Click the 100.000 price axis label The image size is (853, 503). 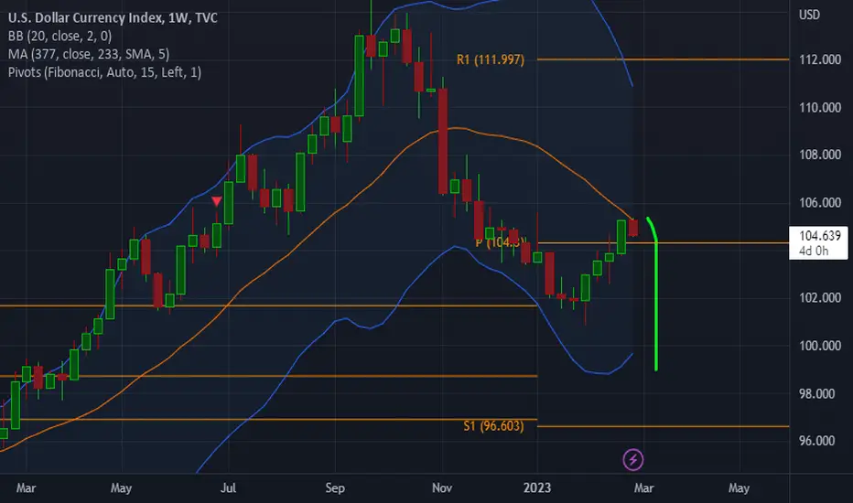coord(820,346)
